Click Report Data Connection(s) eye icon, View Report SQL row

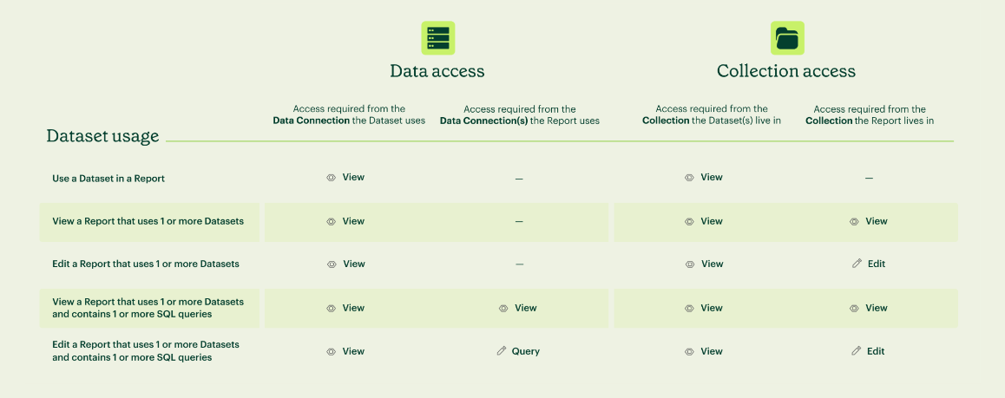(503, 309)
